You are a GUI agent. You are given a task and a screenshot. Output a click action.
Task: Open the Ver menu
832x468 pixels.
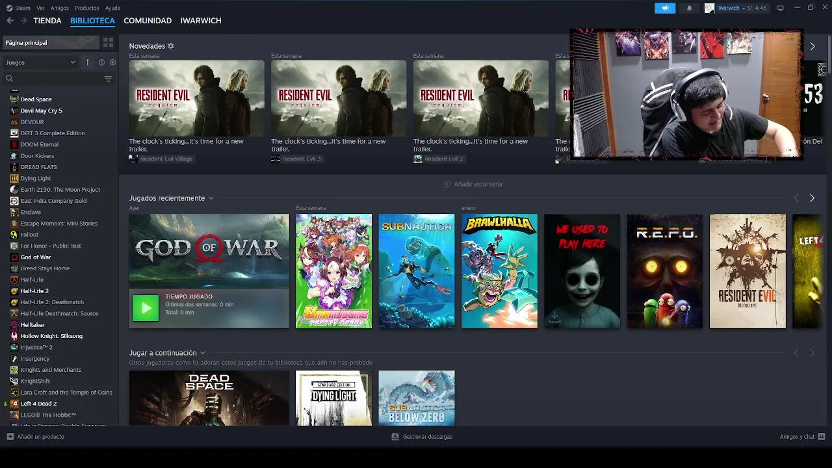click(41, 8)
